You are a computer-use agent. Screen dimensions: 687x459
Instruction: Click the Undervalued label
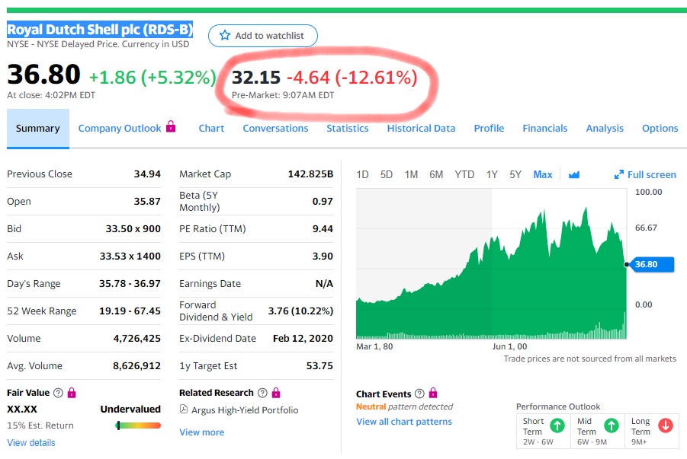tap(130, 409)
